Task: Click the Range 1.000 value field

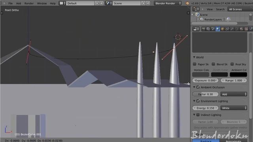Action: tap(234, 80)
